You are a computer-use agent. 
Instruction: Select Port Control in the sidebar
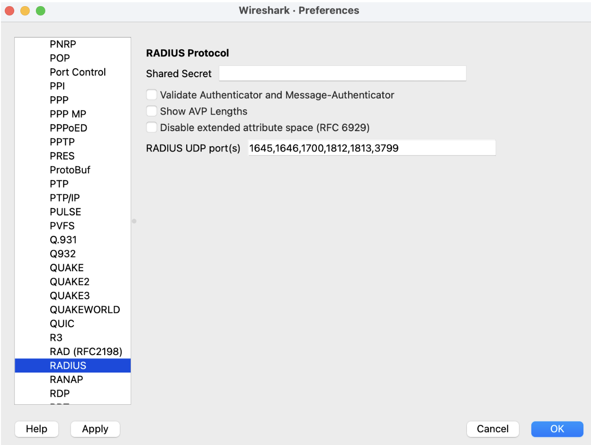(x=78, y=72)
